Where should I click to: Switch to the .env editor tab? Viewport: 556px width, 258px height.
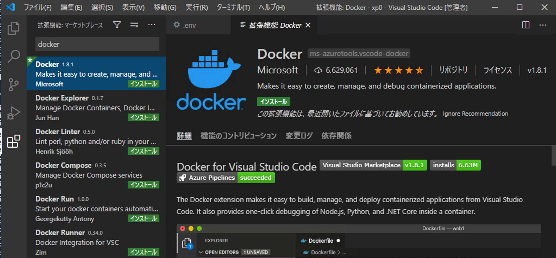[x=198, y=25]
